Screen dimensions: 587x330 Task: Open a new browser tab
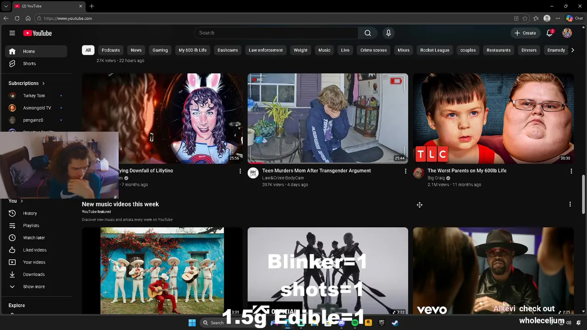(92, 6)
